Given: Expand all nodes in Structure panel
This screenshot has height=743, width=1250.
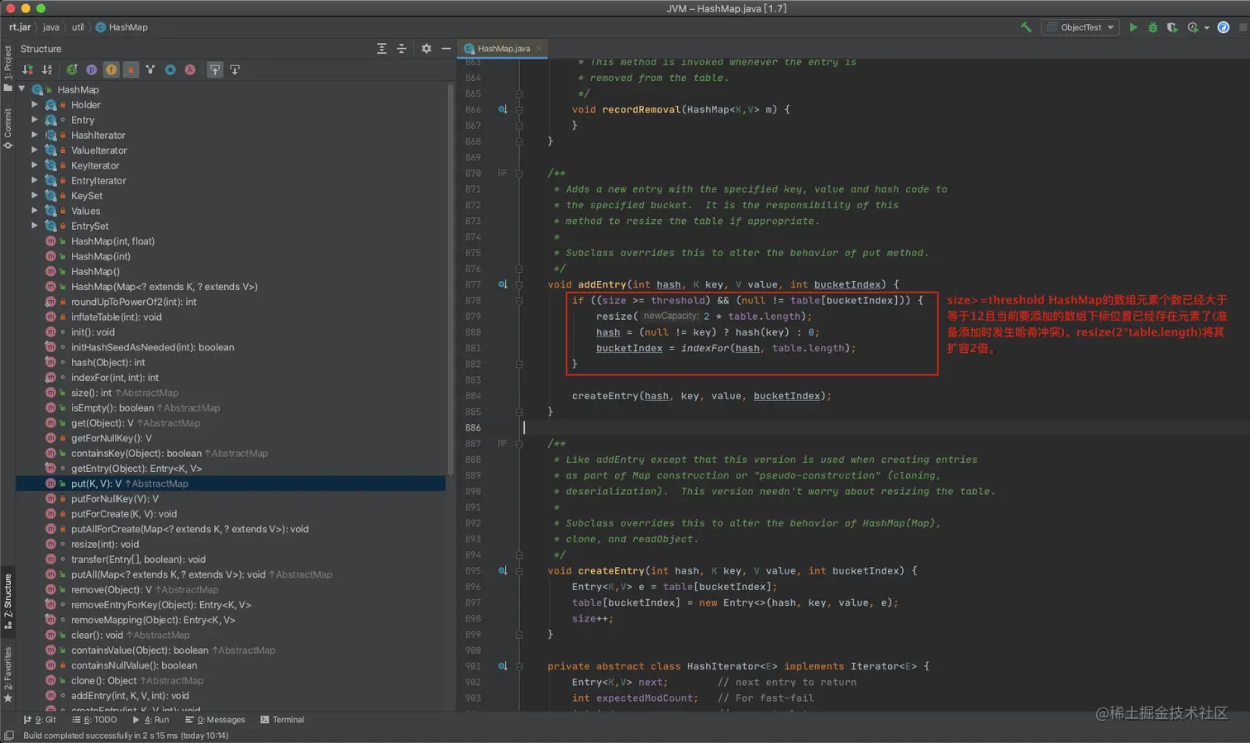Looking at the screenshot, I should [x=382, y=49].
